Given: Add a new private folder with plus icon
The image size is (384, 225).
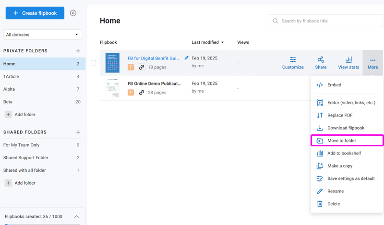Looking at the screenshot, I should pyautogui.click(x=78, y=51).
